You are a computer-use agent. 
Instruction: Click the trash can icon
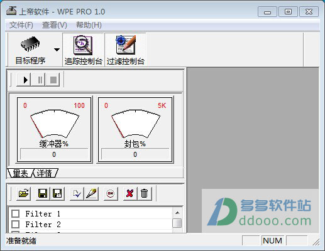click(x=145, y=193)
